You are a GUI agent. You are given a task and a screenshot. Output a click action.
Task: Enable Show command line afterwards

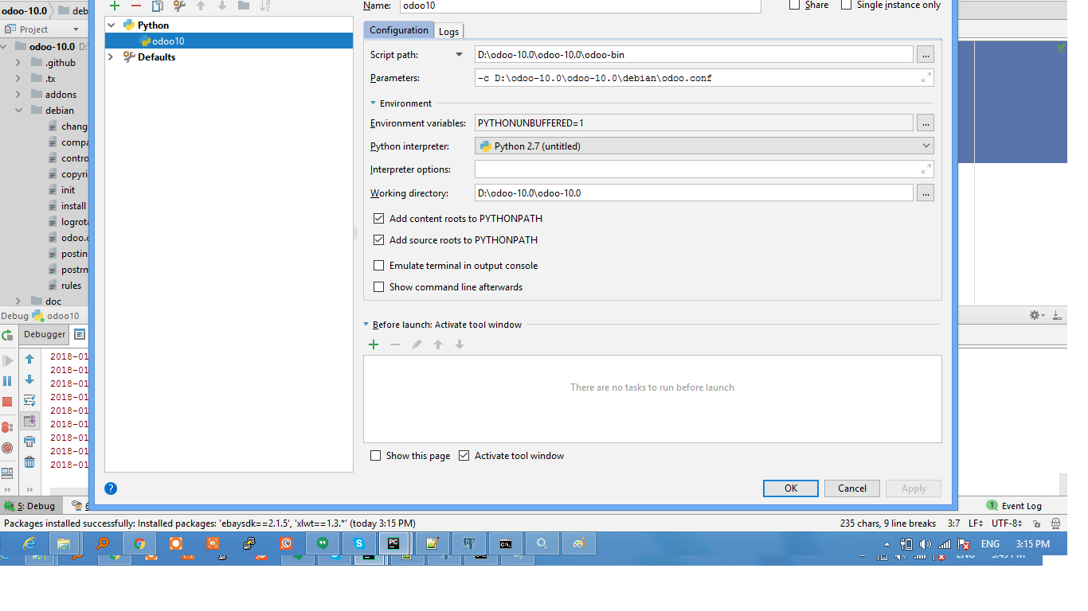pos(379,287)
